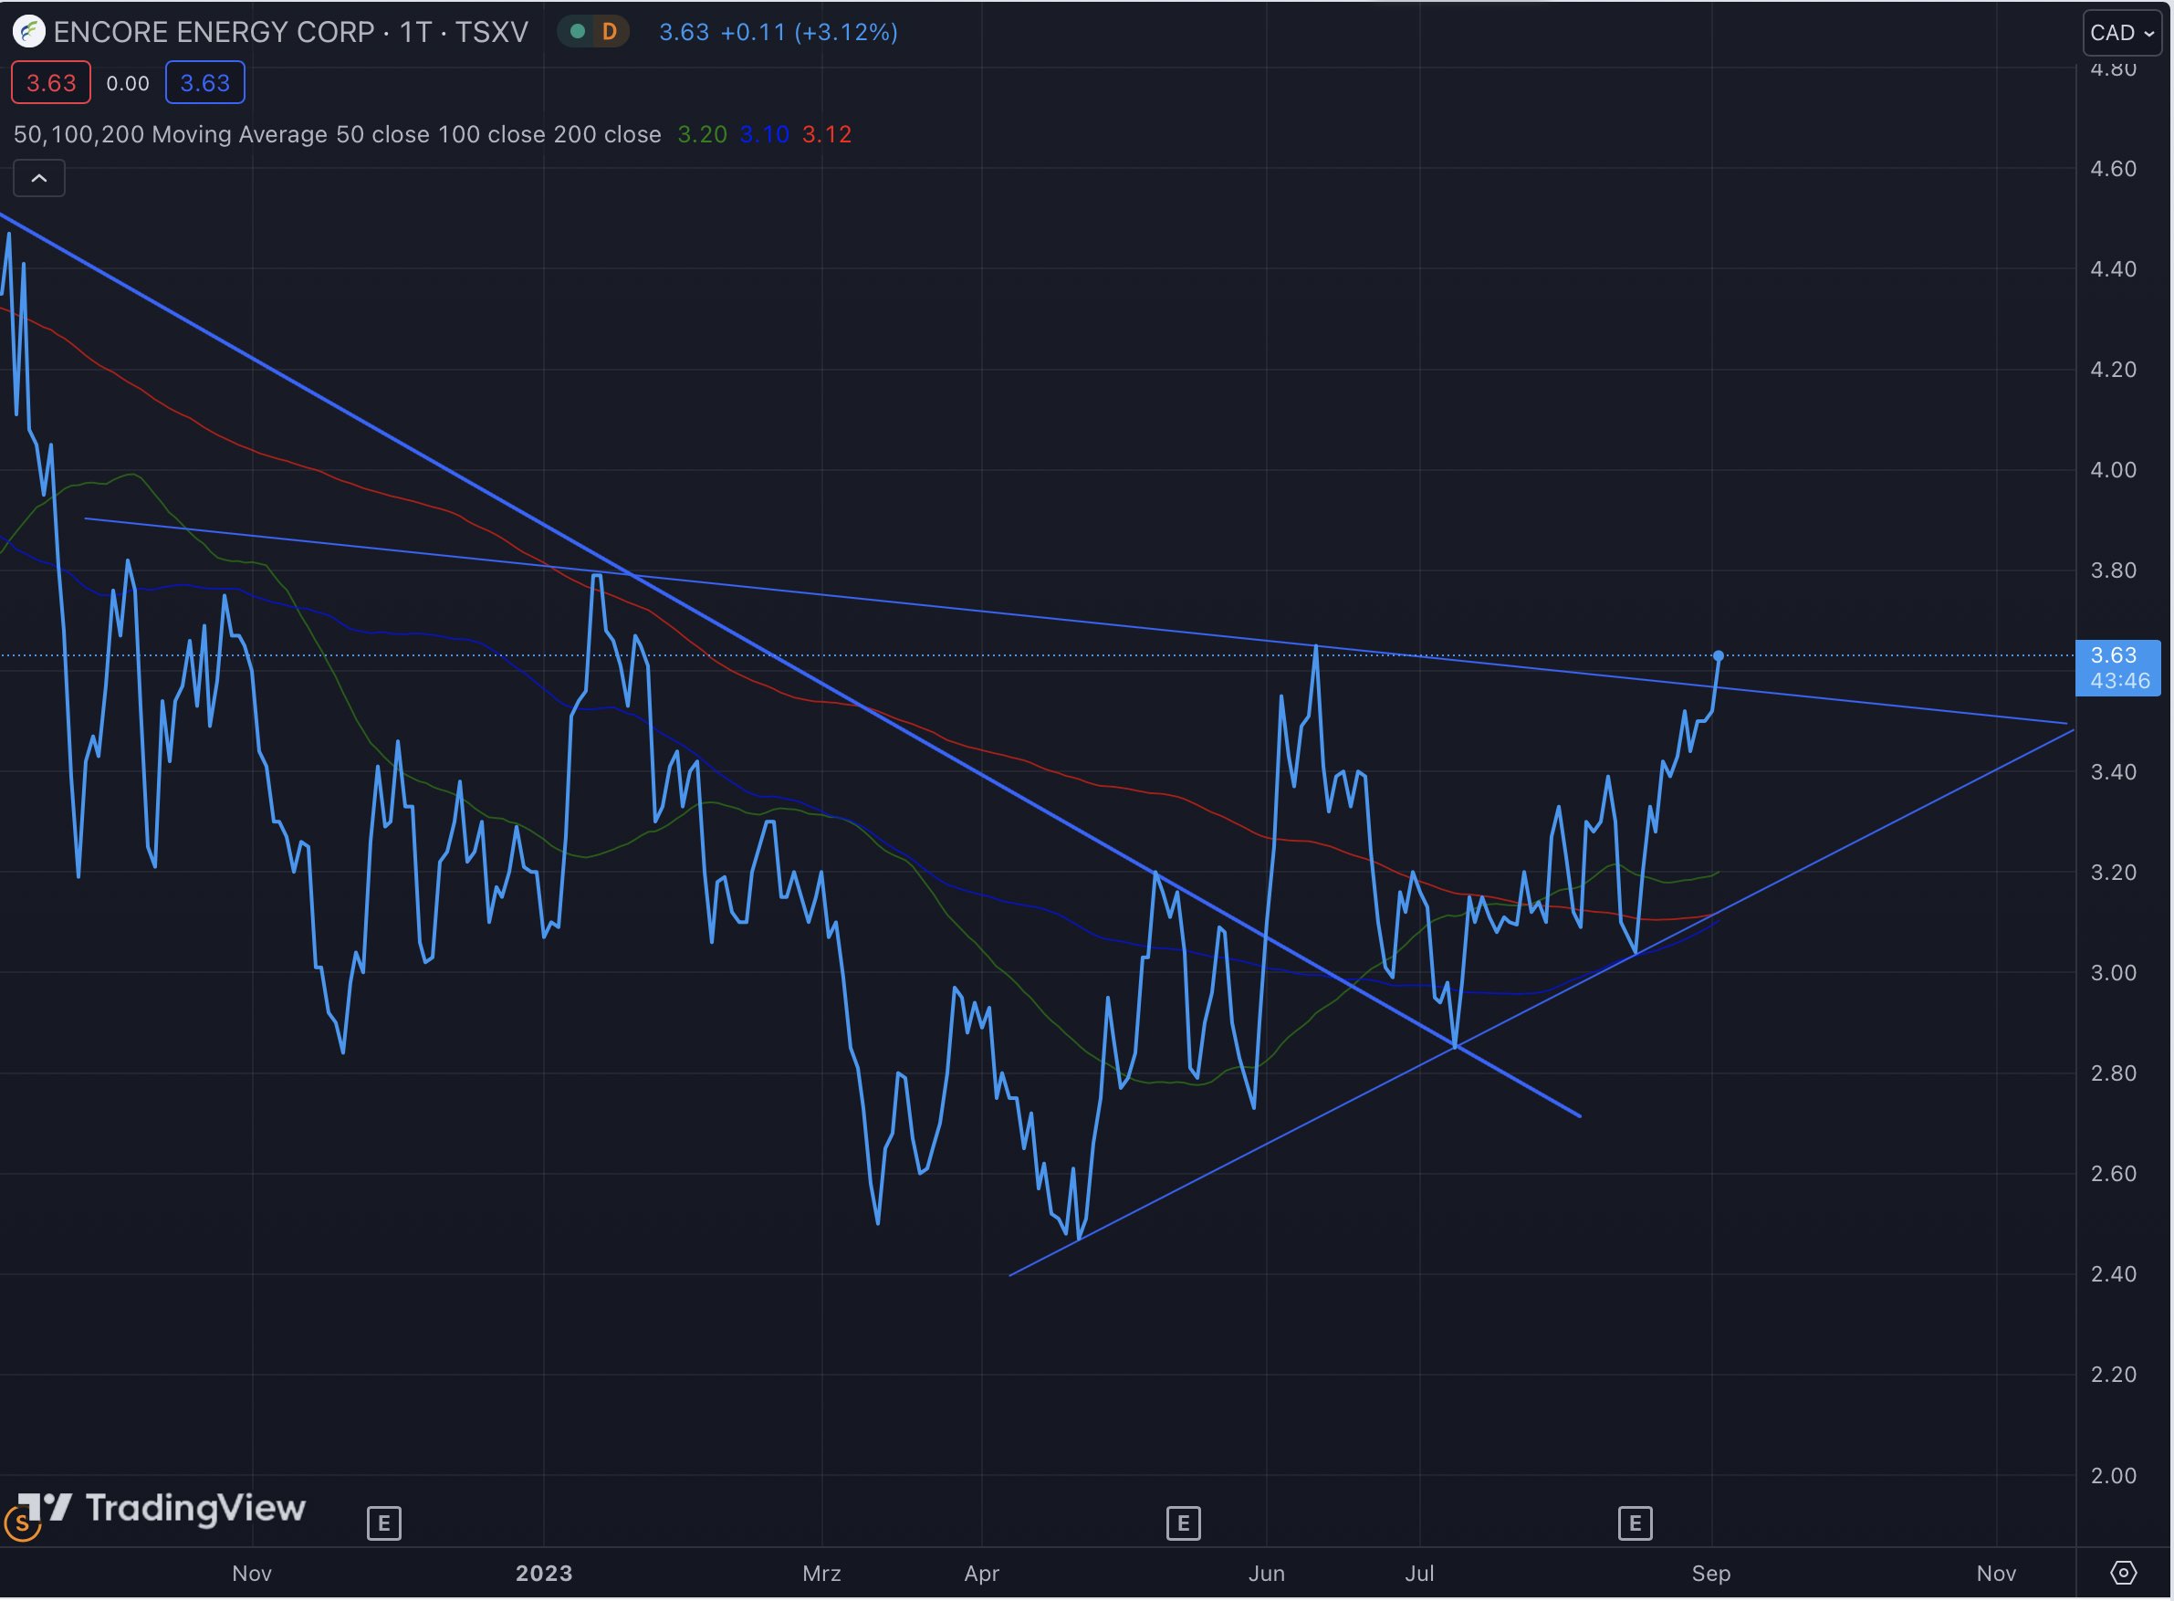
Task: Click the TradingView logo
Action: pos(162,1508)
